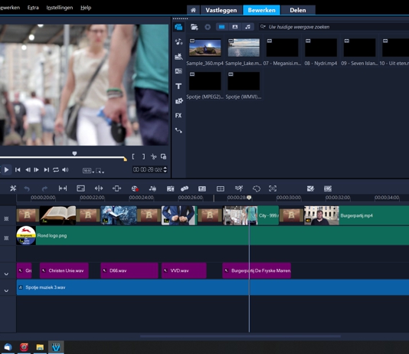The image size is (409, 354).
Task: Go to the Home tab
Action: coord(193,10)
